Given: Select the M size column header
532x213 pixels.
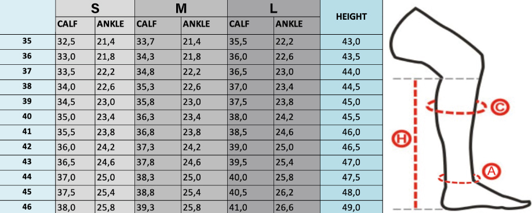Looking at the screenshot, I should [x=181, y=9].
